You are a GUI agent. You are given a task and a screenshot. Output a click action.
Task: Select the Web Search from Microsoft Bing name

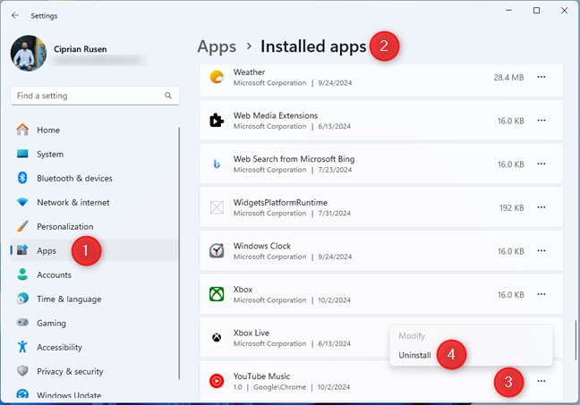[x=294, y=159]
